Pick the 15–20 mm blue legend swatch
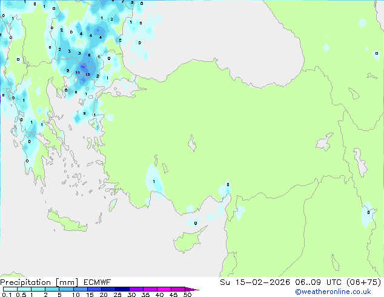Viewport: 384px width, 297px height. point(94,289)
